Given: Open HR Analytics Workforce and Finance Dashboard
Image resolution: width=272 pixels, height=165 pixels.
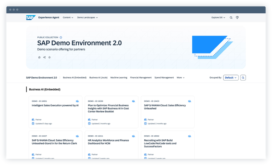Looking at the screenshot, I should pyautogui.click(x=108, y=142).
